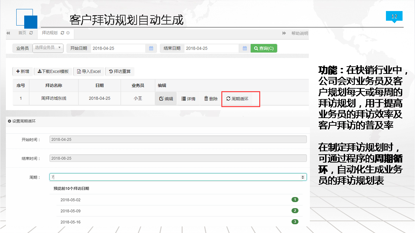Open the 帮助说明 help link

pos(299,33)
